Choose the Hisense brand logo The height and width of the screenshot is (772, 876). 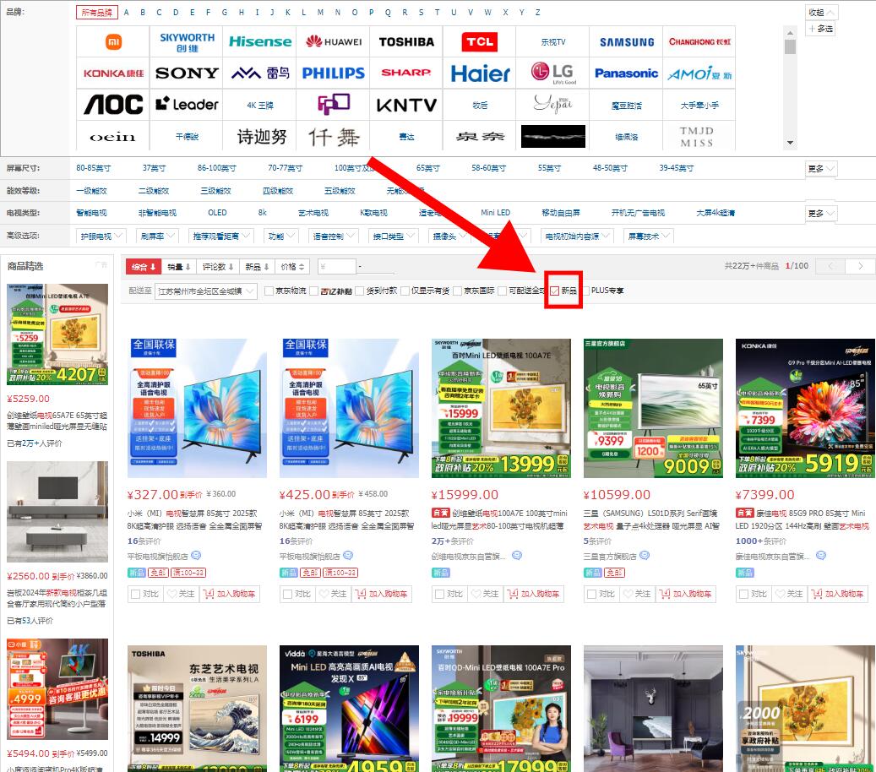pos(260,42)
